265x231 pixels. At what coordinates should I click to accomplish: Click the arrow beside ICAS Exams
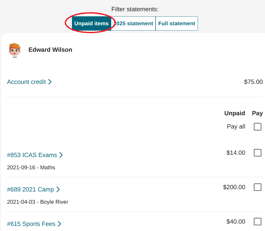[61, 155]
